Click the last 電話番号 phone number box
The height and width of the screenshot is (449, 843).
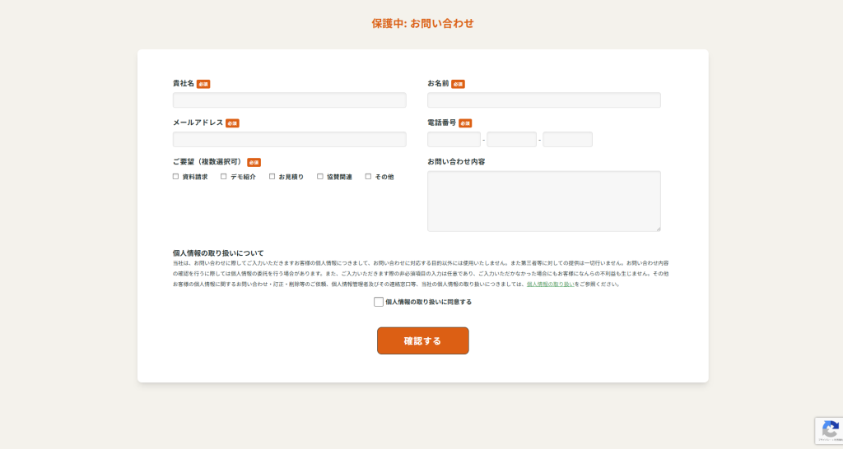(567, 140)
